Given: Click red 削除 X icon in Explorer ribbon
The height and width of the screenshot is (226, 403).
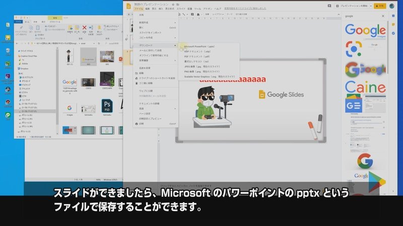Looking at the screenshot, I should [x=84, y=29].
